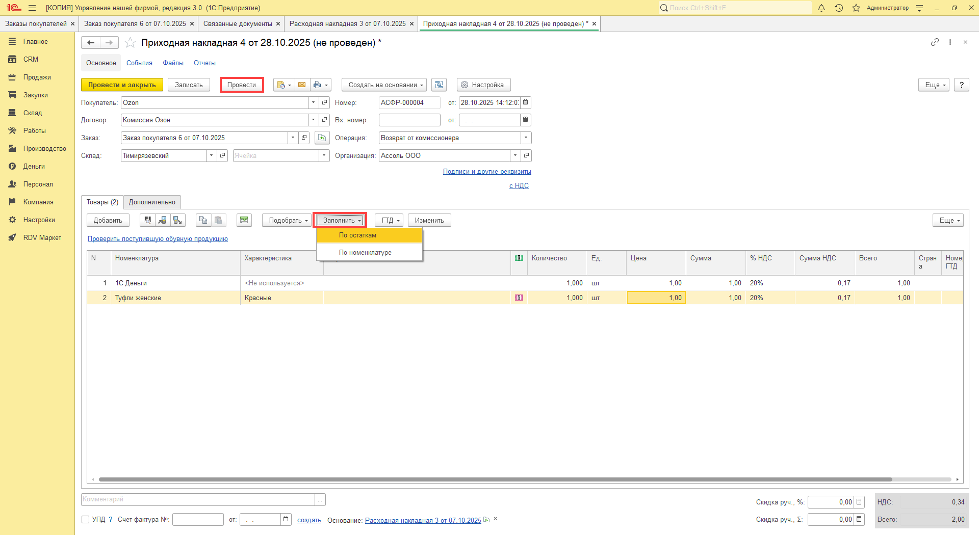The image size is (979, 535).
Task: Click the Изменить button
Action: click(429, 220)
